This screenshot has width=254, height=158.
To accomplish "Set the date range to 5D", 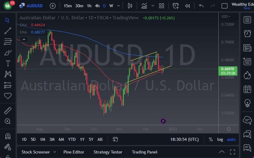I will pyautogui.click(x=33, y=139).
